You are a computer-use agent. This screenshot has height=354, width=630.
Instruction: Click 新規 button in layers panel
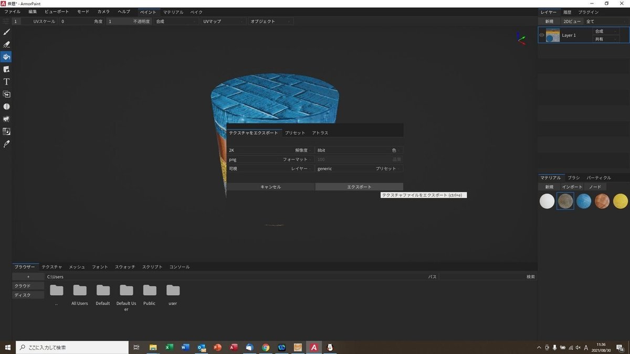(x=549, y=22)
